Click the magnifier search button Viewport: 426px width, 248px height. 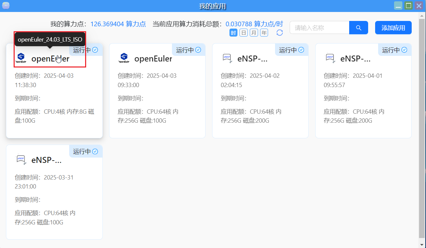coord(358,28)
